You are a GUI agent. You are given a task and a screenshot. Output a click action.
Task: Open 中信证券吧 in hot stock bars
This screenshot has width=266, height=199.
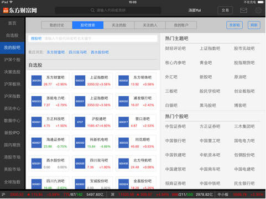coord(175,127)
